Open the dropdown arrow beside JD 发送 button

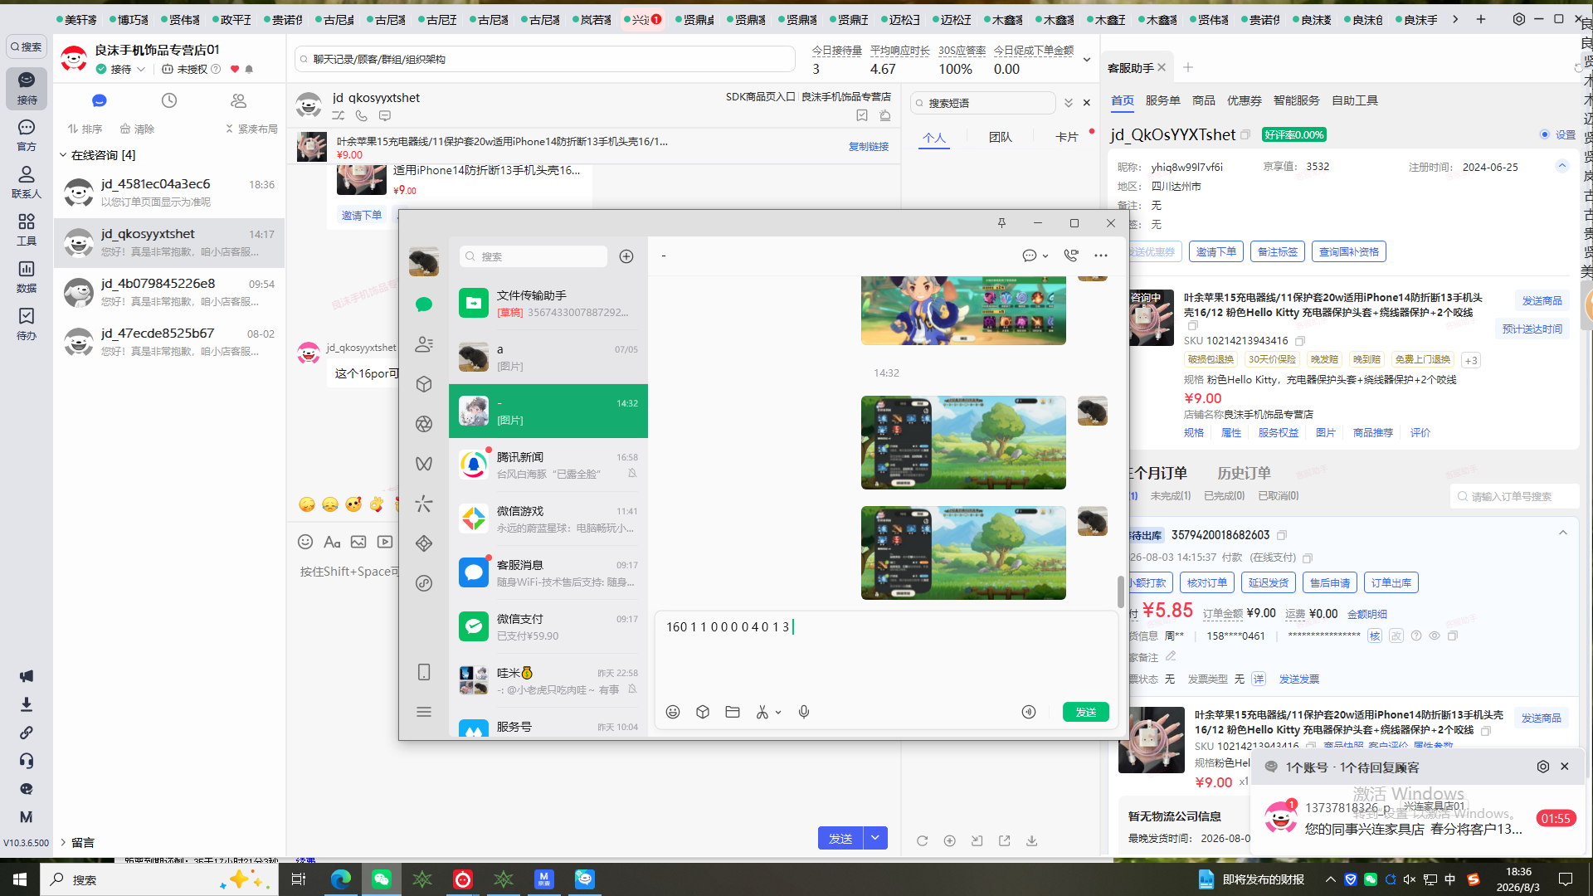coord(875,838)
